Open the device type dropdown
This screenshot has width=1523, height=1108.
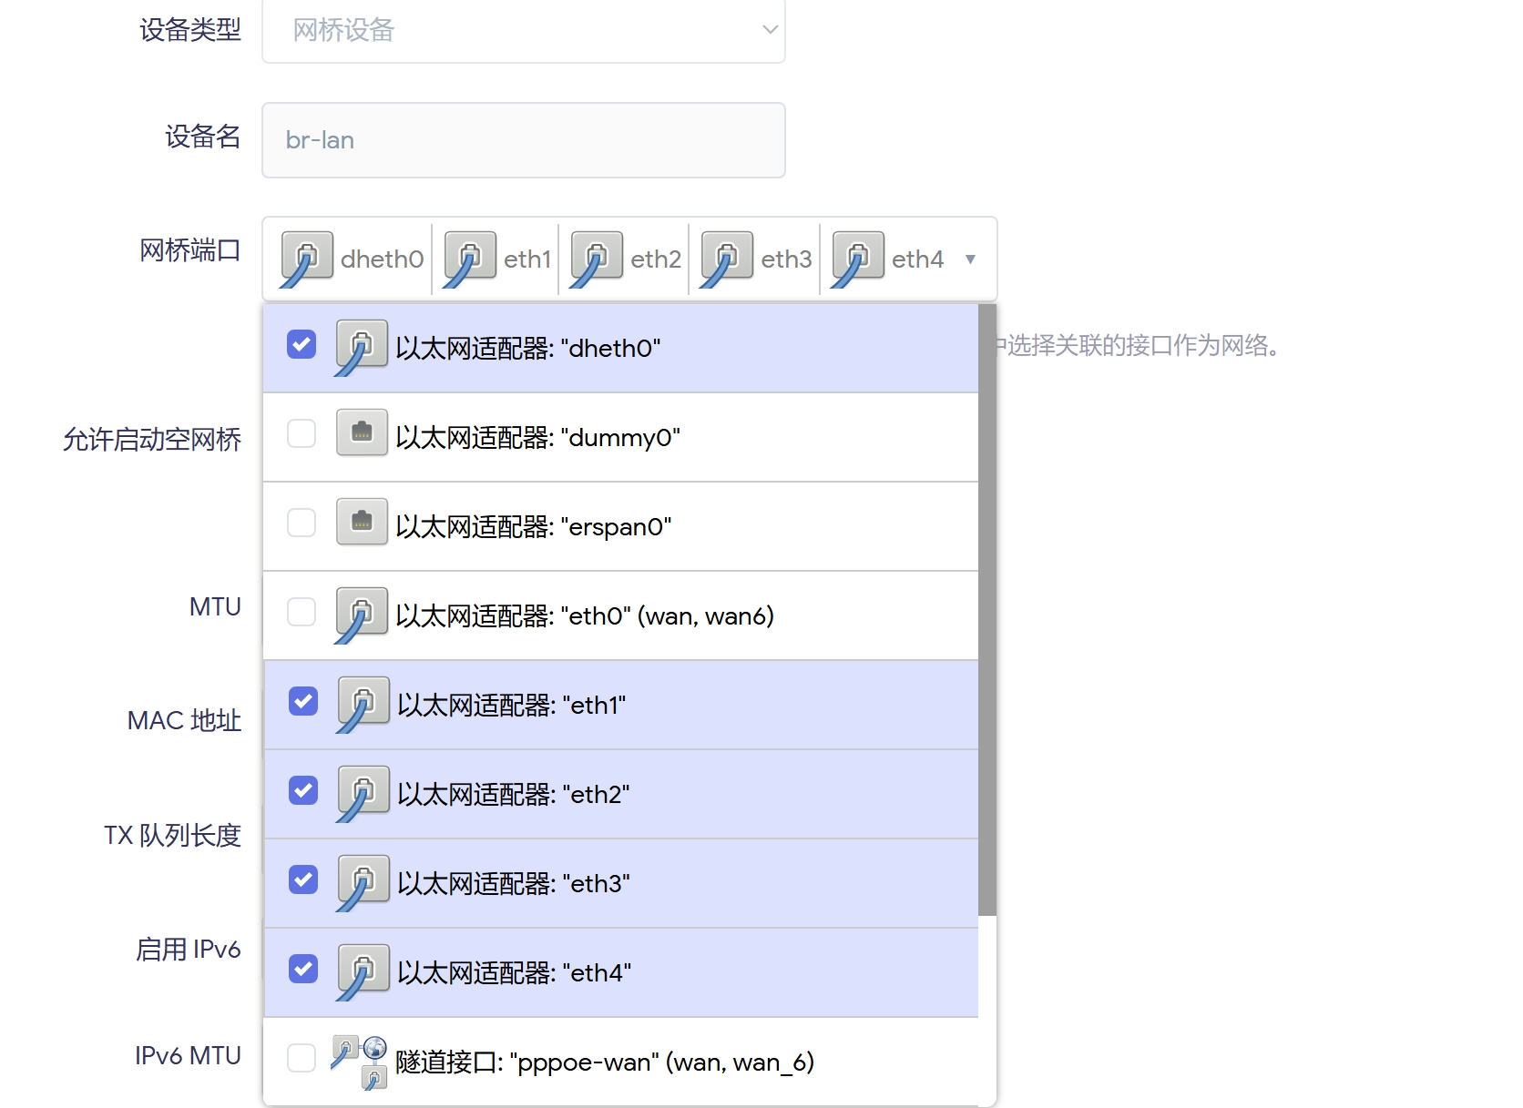pos(523,31)
